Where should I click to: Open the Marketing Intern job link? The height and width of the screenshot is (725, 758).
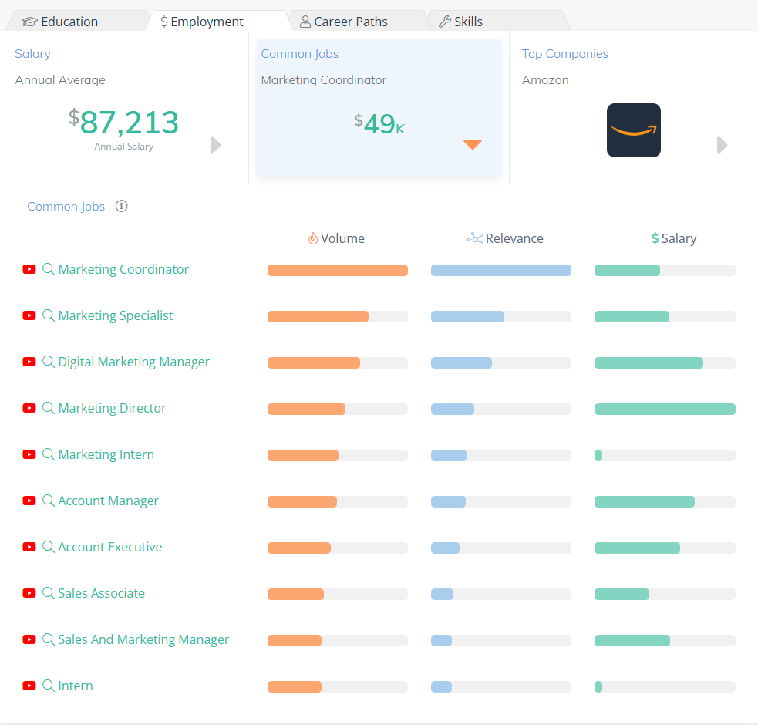pos(106,454)
